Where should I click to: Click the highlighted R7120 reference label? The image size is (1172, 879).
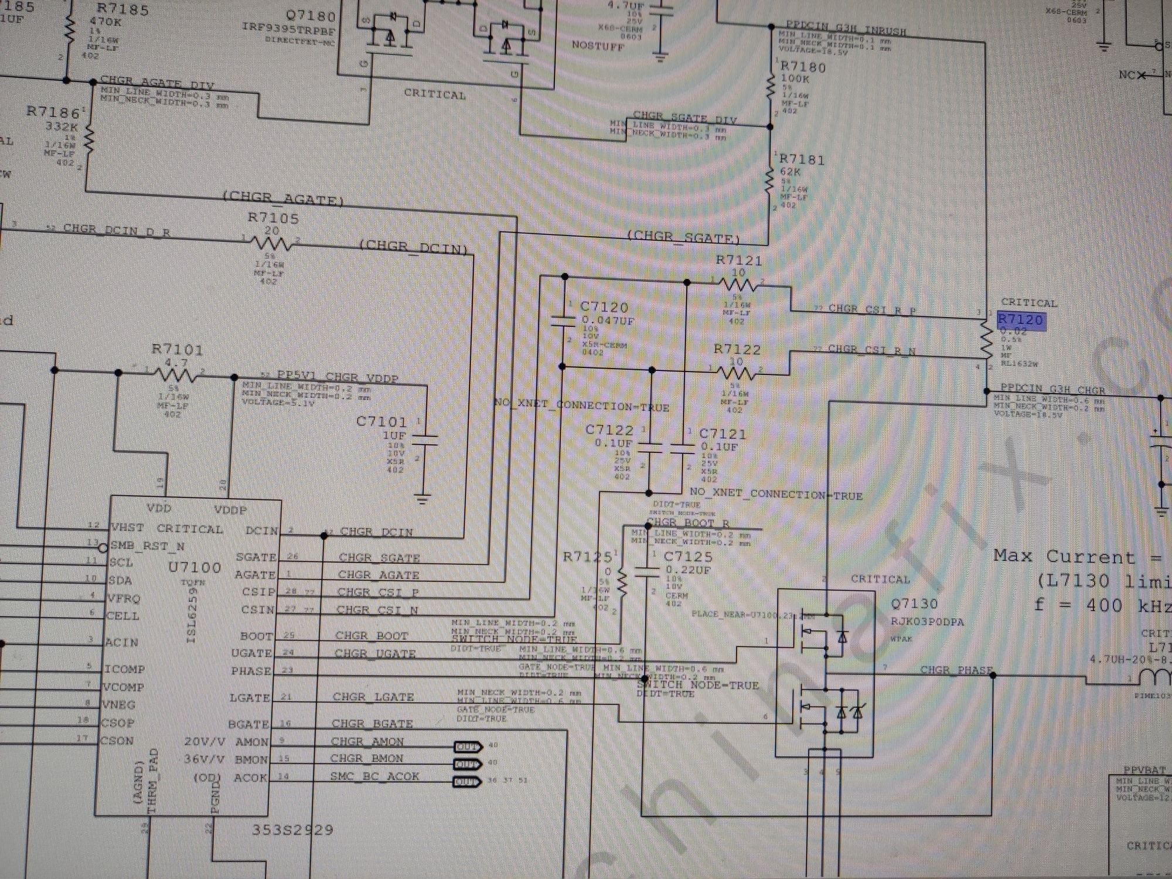(x=1020, y=320)
